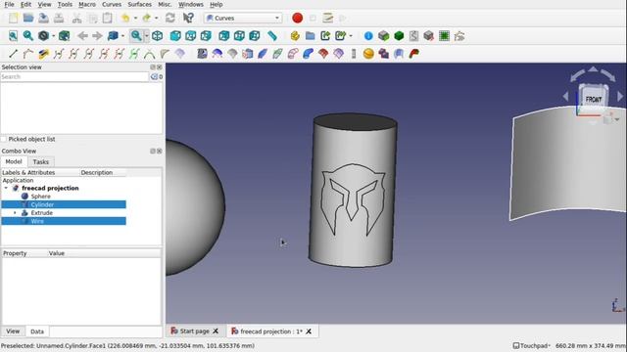
Task: Start recording a macro with the red circle
Action: click(297, 18)
